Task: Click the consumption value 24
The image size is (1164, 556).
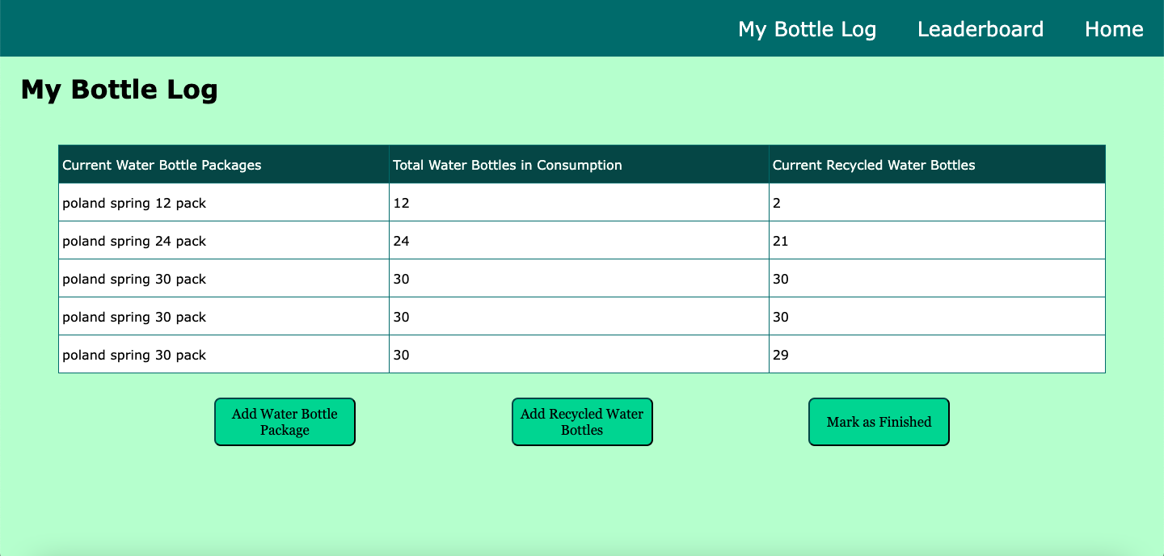Action: [401, 242]
